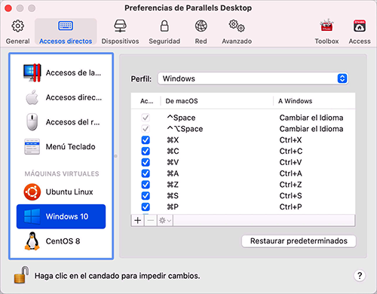Select Windows 10 virtual machine name
This screenshot has width=377, height=294.
[x=67, y=216]
